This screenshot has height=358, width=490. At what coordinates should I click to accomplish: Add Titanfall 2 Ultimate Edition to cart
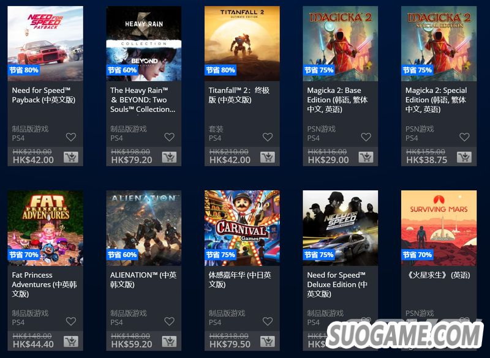[x=268, y=157]
